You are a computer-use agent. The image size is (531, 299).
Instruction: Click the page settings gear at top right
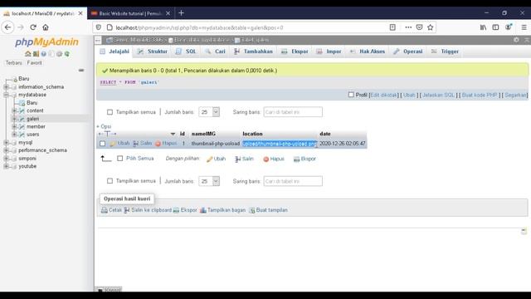click(x=516, y=40)
